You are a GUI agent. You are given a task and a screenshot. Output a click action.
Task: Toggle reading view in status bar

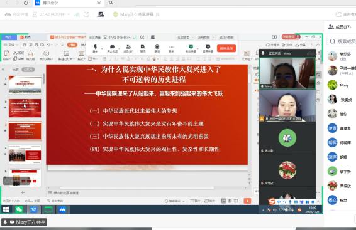click(236, 201)
